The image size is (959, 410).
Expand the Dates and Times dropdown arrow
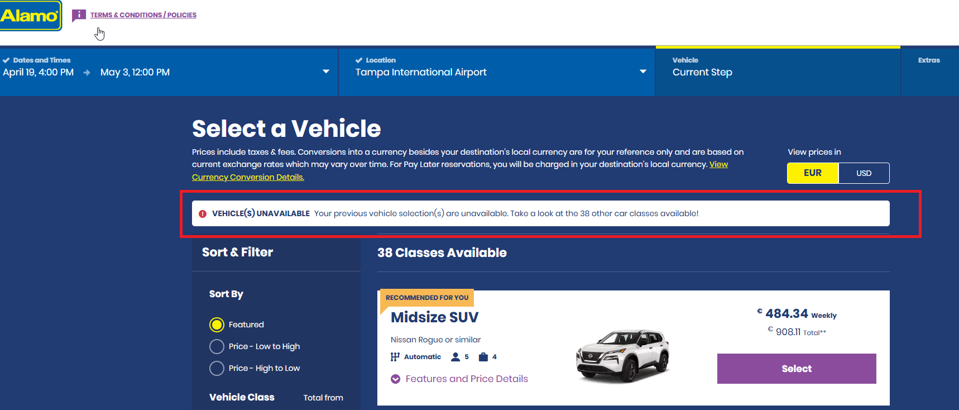tap(326, 71)
